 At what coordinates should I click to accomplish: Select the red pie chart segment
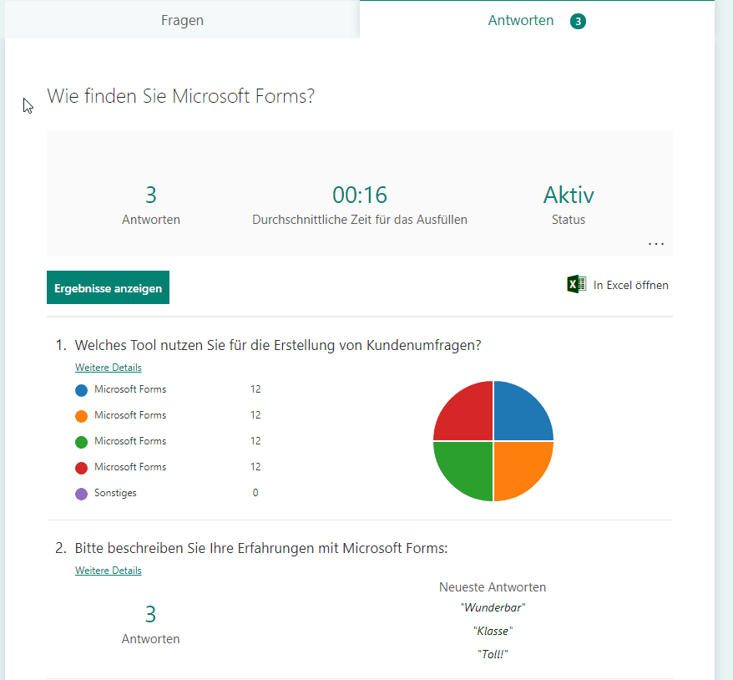point(468,415)
